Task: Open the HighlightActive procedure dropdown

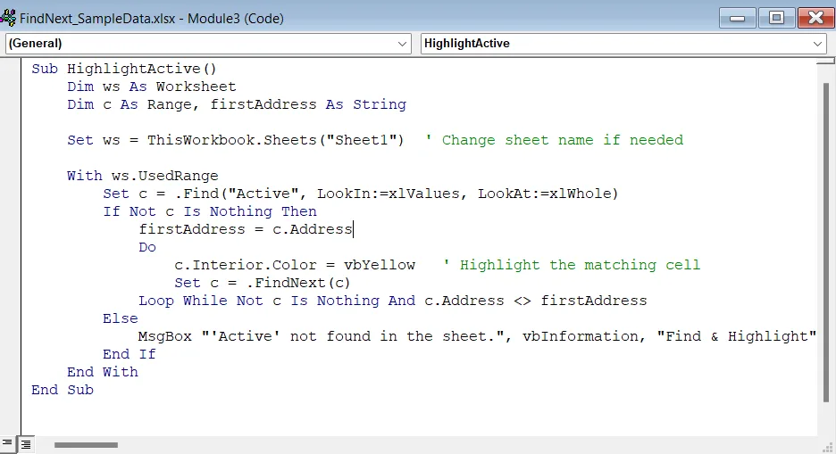Action: click(623, 43)
